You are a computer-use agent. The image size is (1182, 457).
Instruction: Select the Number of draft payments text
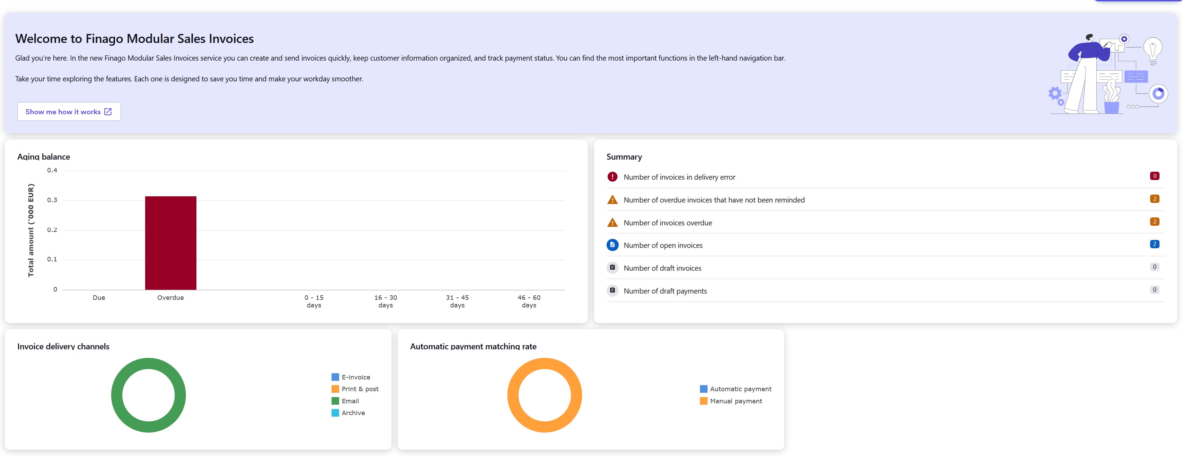point(665,291)
